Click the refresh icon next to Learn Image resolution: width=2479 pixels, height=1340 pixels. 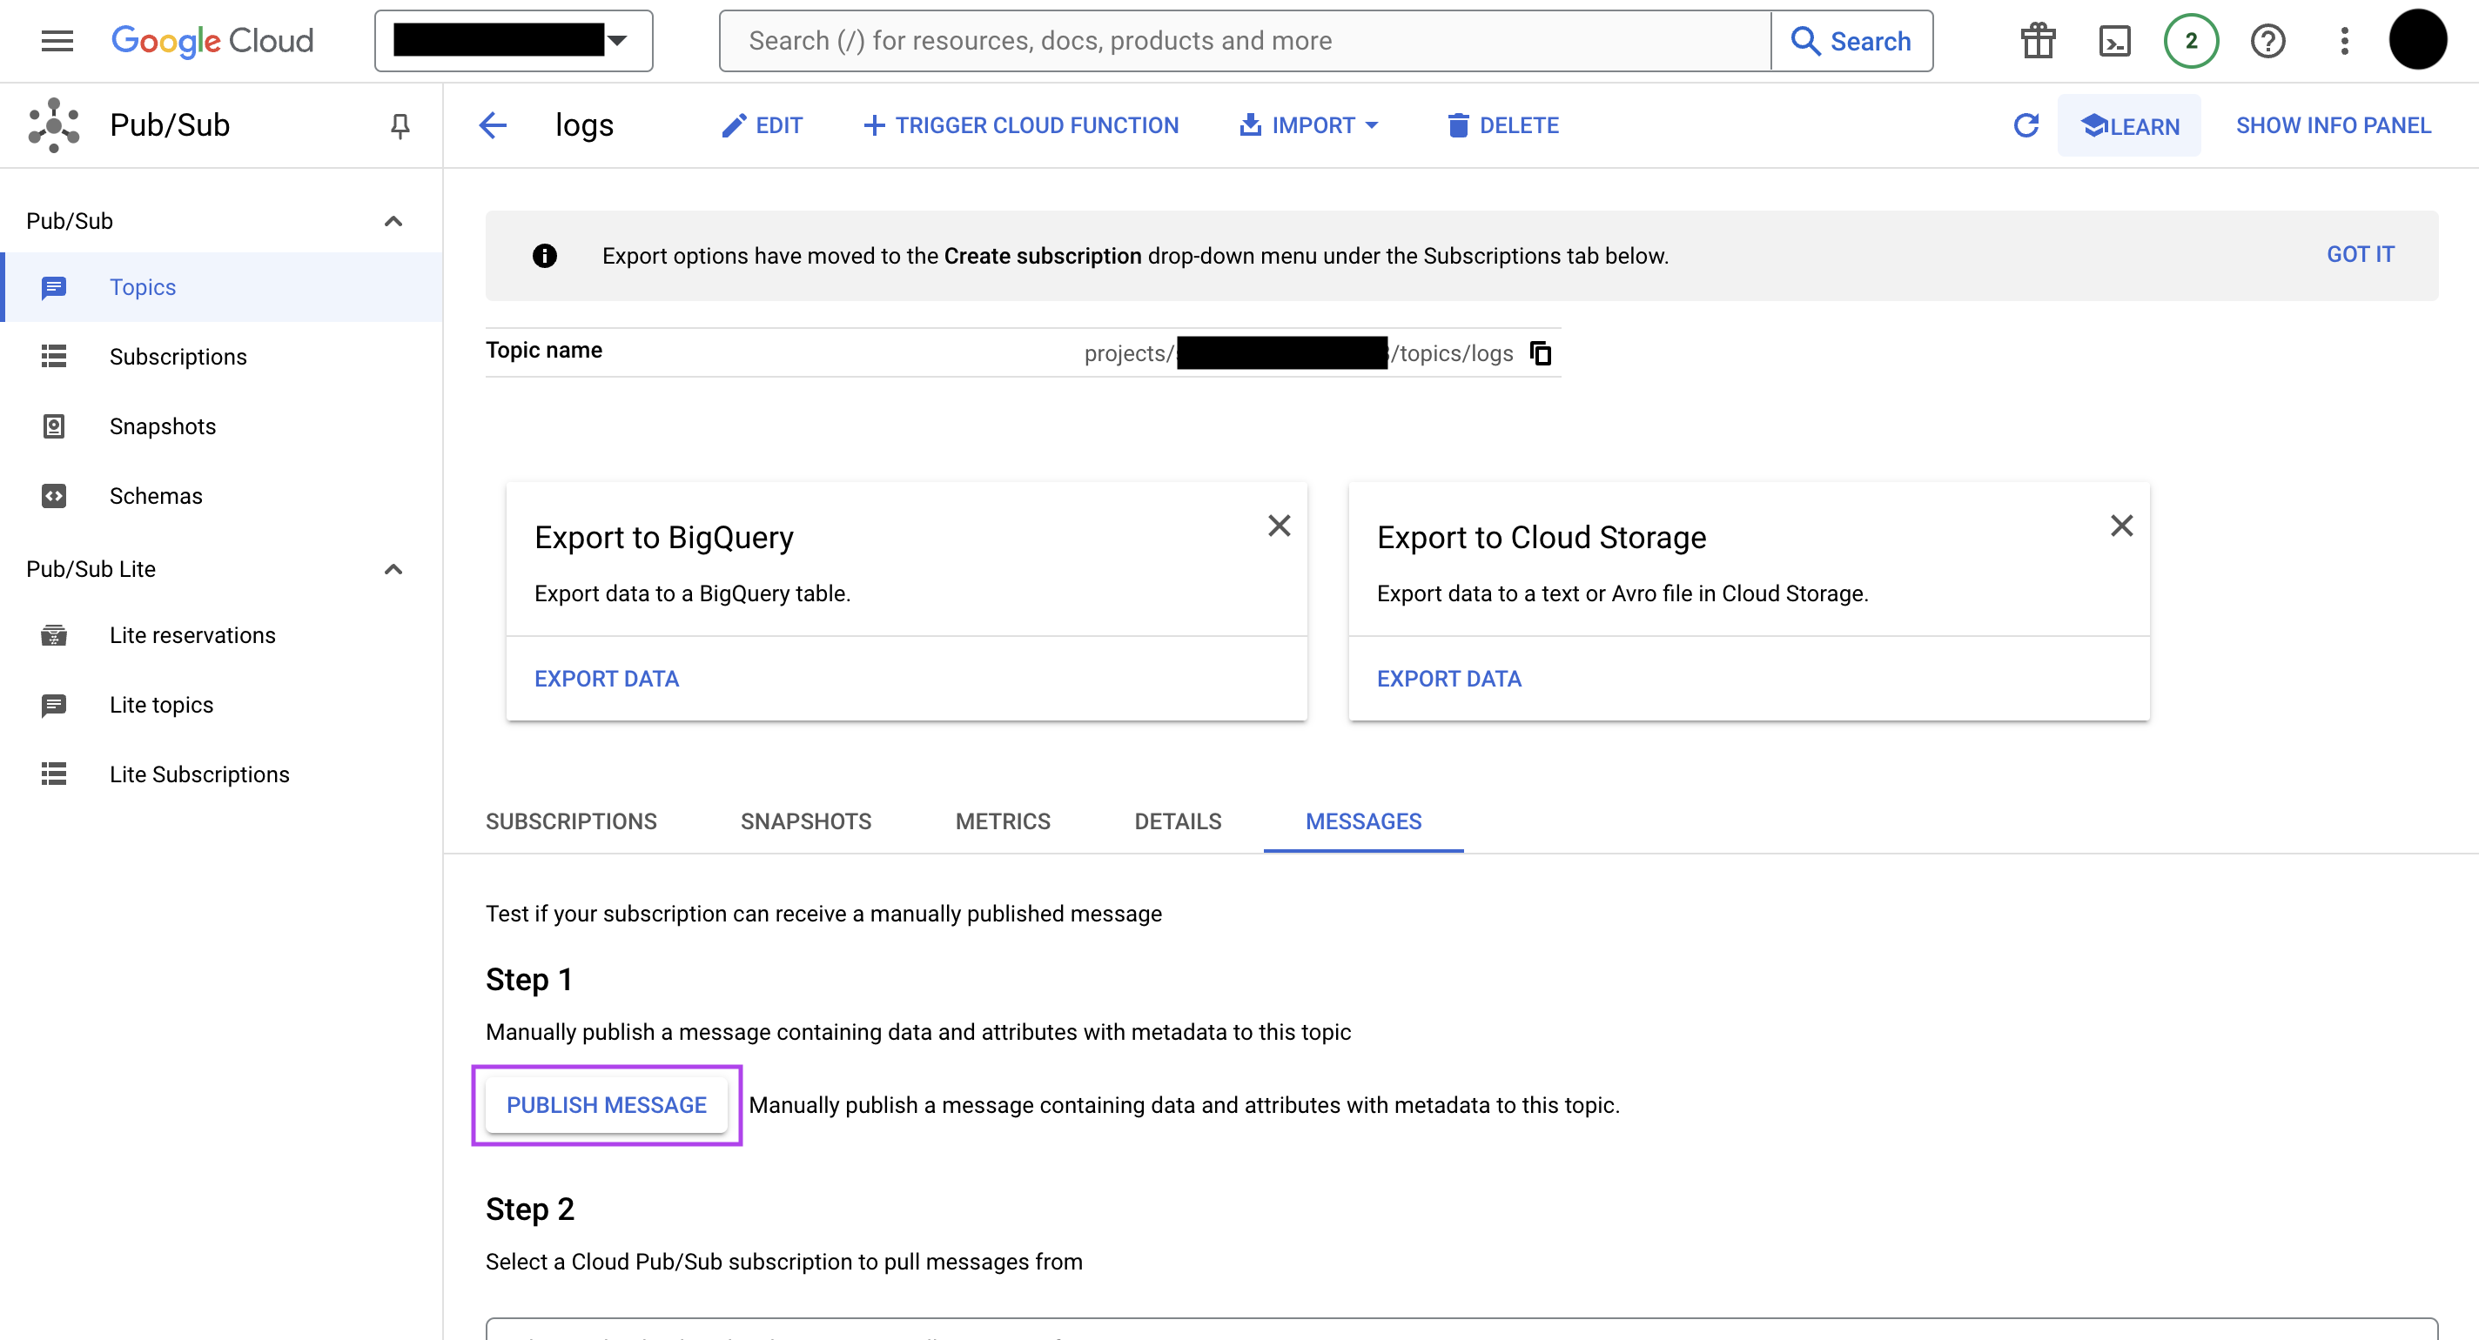coord(2026,125)
